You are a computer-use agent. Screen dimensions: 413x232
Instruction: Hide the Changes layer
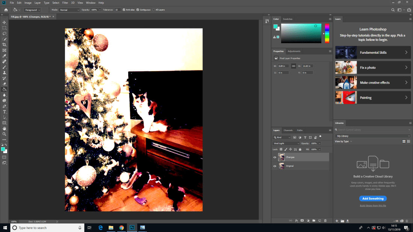[x=274, y=157]
